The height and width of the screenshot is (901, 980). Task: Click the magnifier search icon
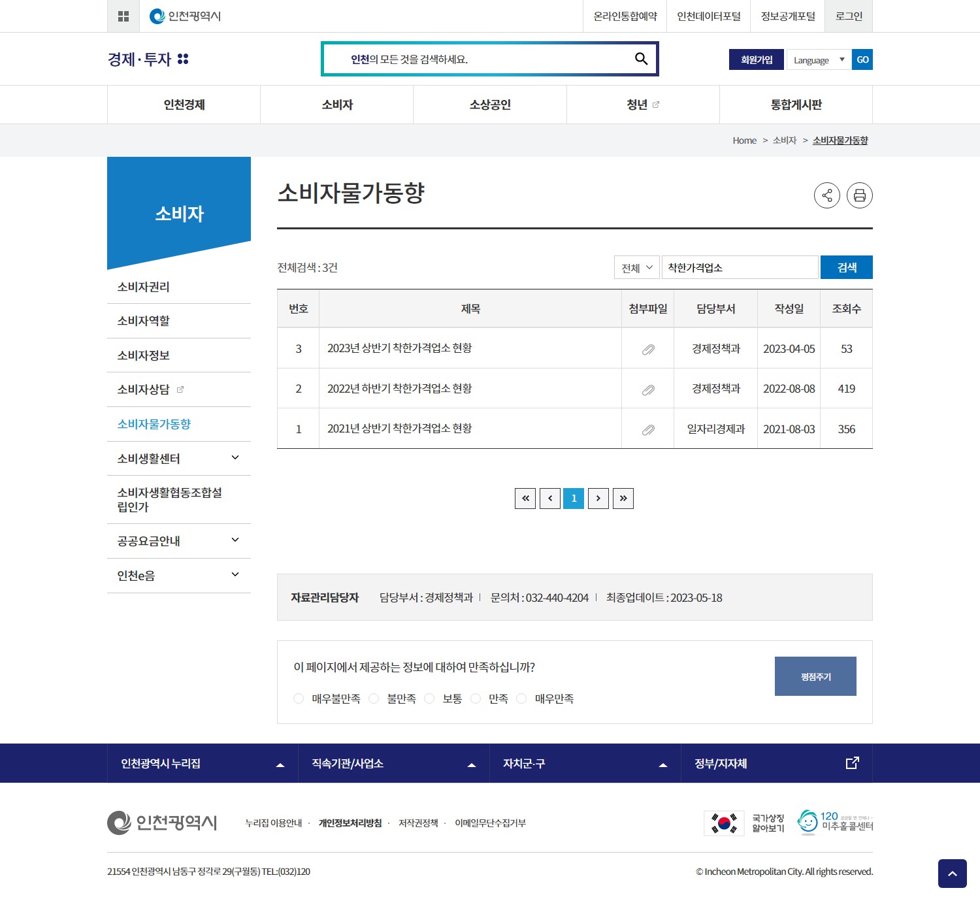pos(641,59)
